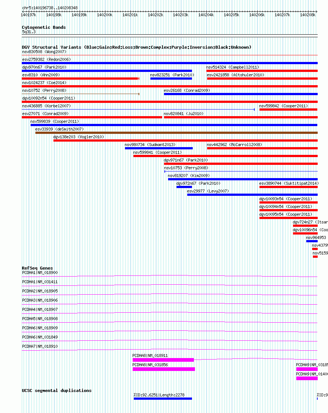This screenshot has height=413, width=328.
Task: Click nsv436885 (Korbel2007) label
Action: 46,106
